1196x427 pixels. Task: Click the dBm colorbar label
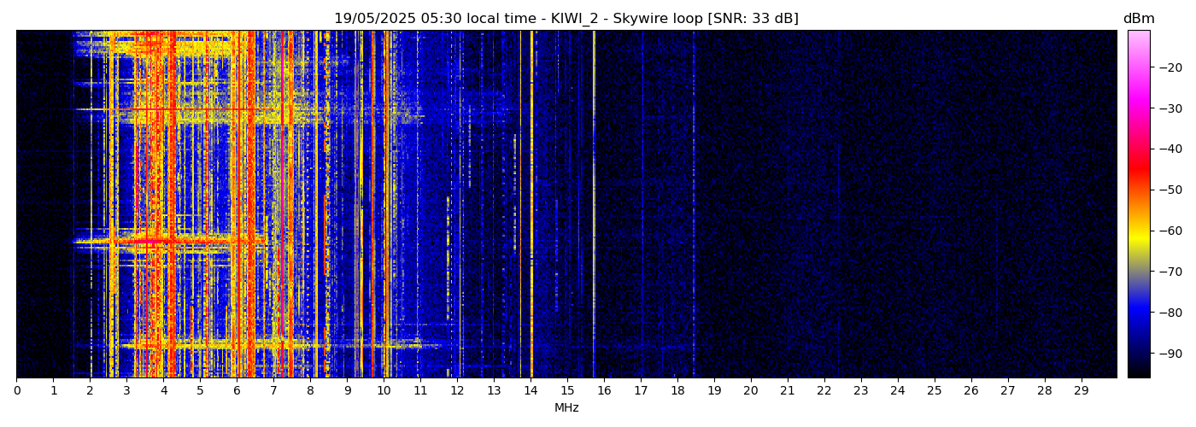(1138, 19)
